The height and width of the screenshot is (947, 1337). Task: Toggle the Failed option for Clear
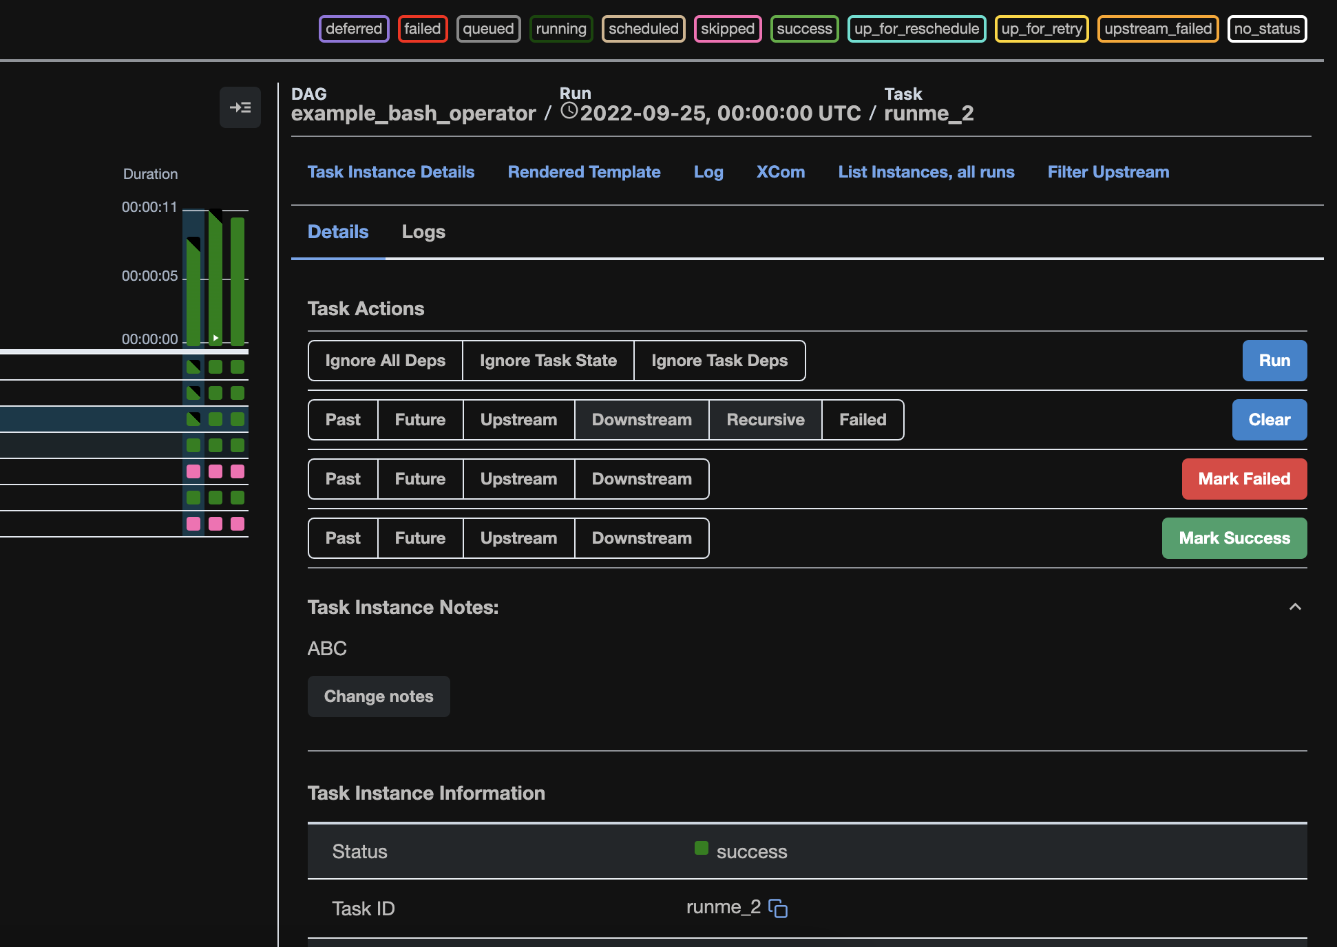tap(862, 420)
